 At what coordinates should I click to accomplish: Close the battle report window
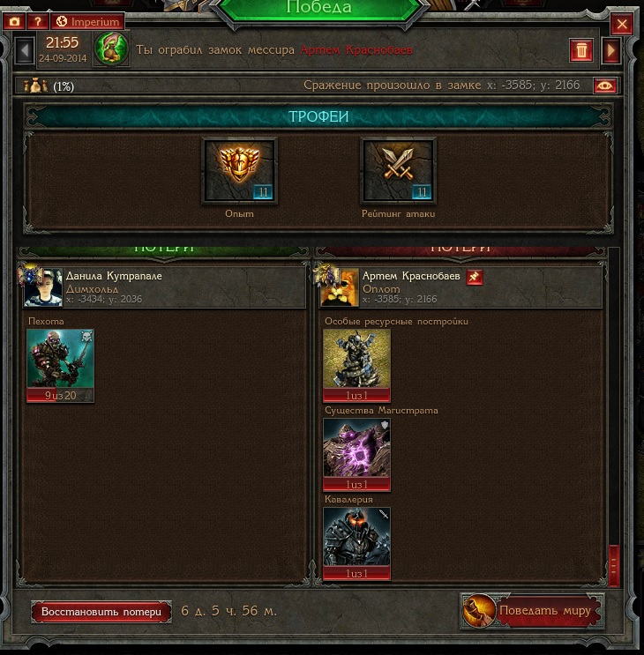tap(622, 24)
